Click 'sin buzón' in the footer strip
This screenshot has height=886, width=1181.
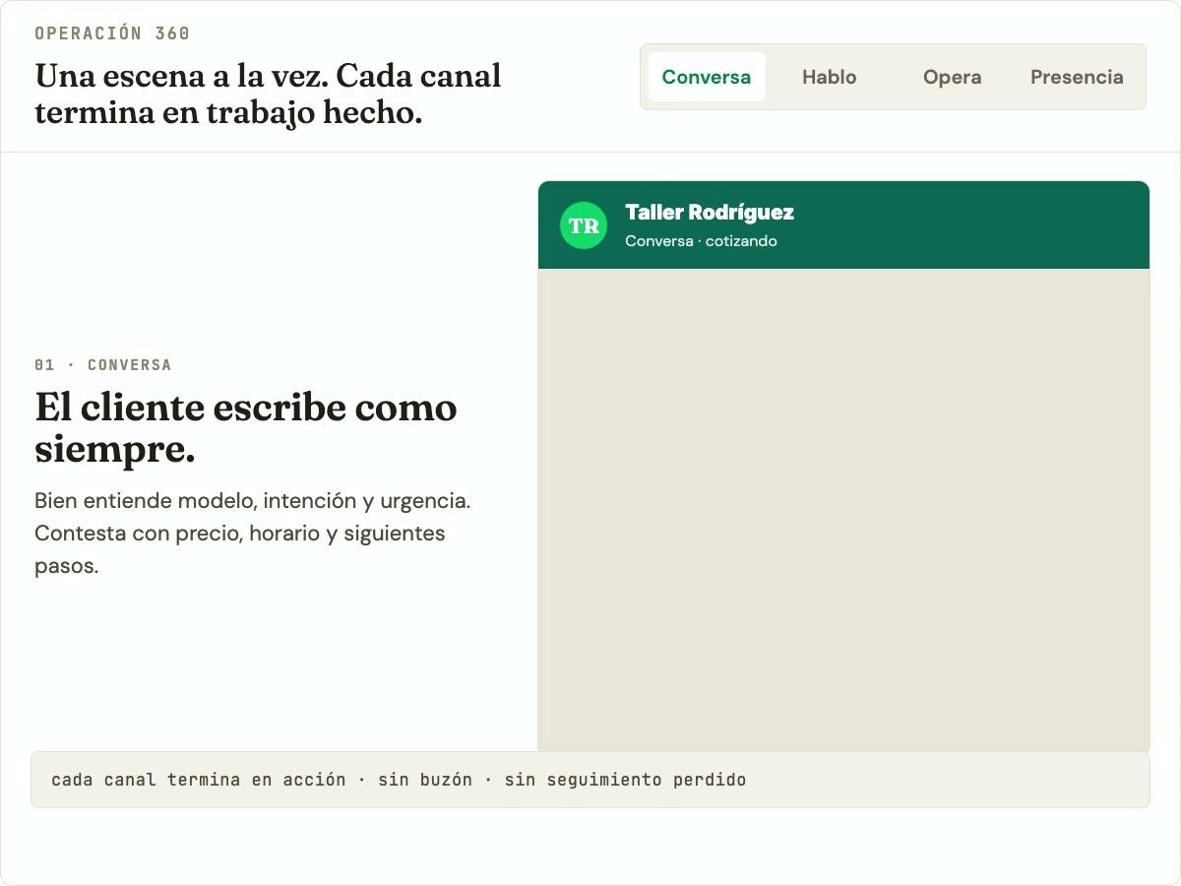[x=424, y=780]
